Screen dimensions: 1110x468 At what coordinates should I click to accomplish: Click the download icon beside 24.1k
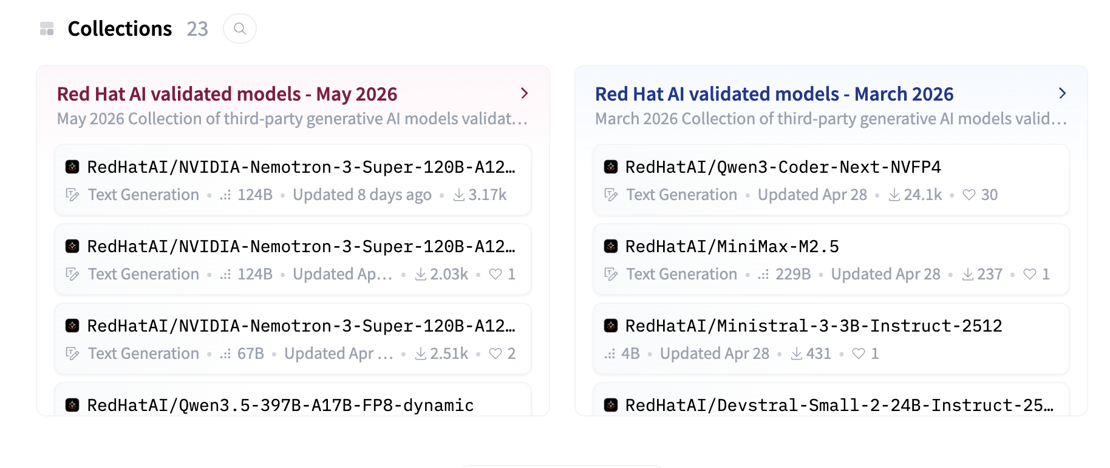(894, 195)
